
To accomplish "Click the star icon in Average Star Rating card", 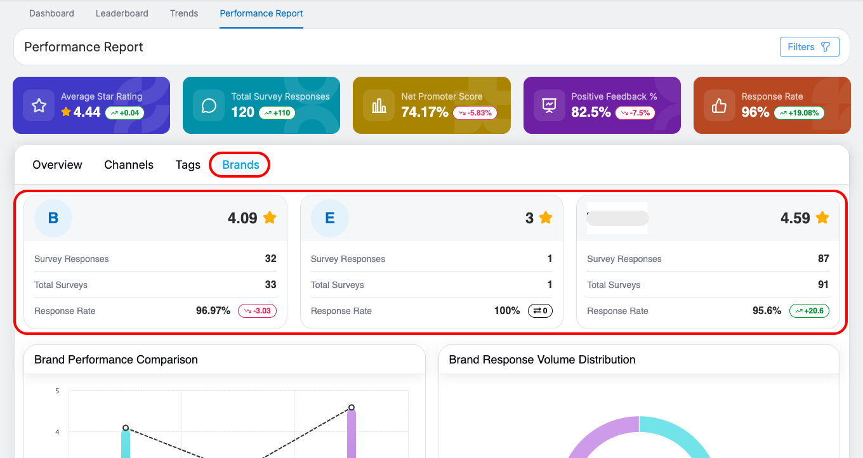I will click(39, 105).
